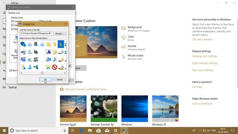Apply the Windows 10 theme
The height and width of the screenshot is (134, 238).
click(x=165, y=109)
